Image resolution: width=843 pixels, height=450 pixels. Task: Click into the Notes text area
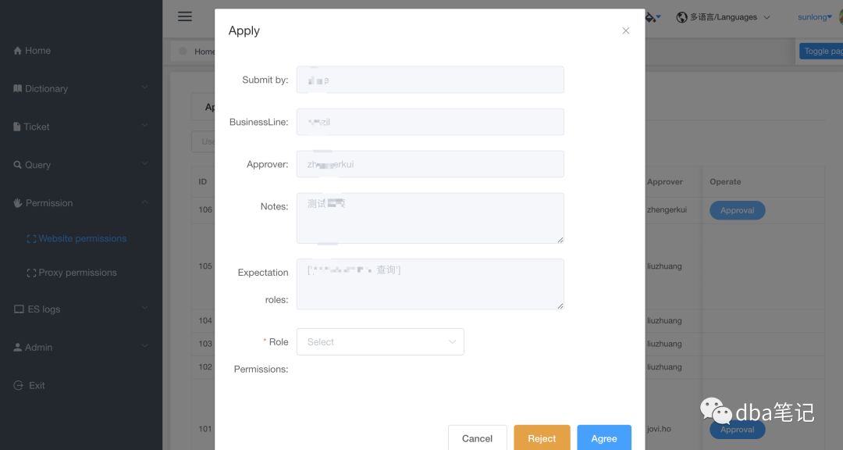tap(430, 218)
